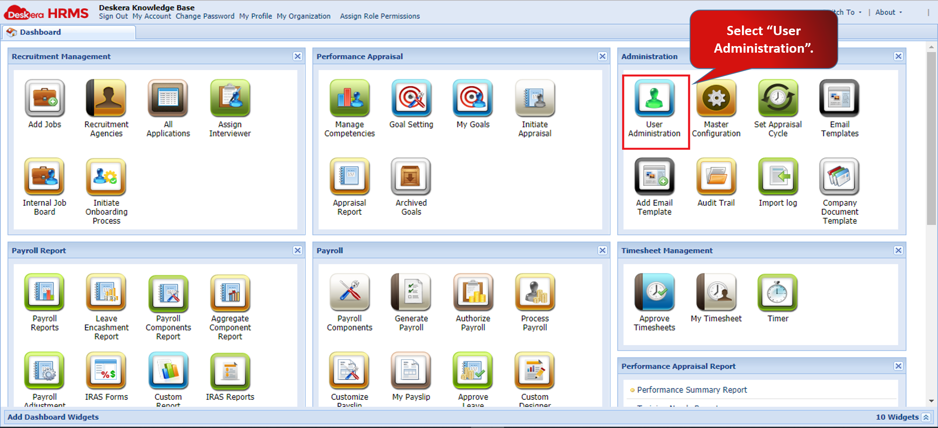Close the Timesheet Management widget
Viewport: 938px width, 428px height.
point(898,250)
